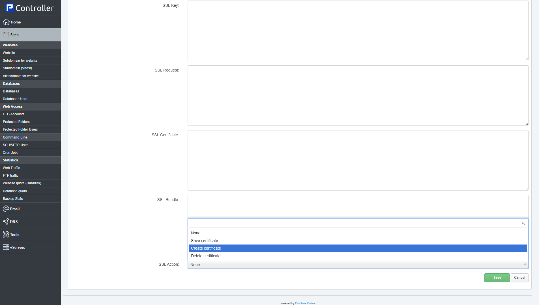Open the Home section icon
The width and height of the screenshot is (539, 305).
[x=6, y=22]
